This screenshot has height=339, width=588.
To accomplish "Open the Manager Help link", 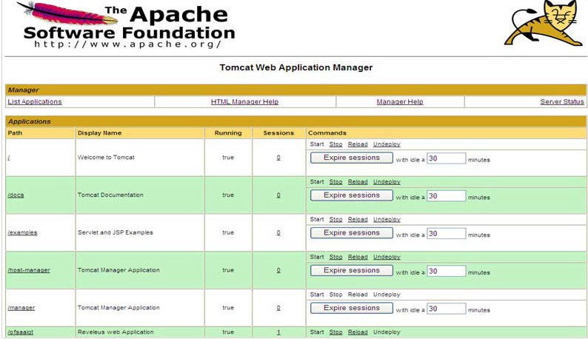I will (x=400, y=101).
